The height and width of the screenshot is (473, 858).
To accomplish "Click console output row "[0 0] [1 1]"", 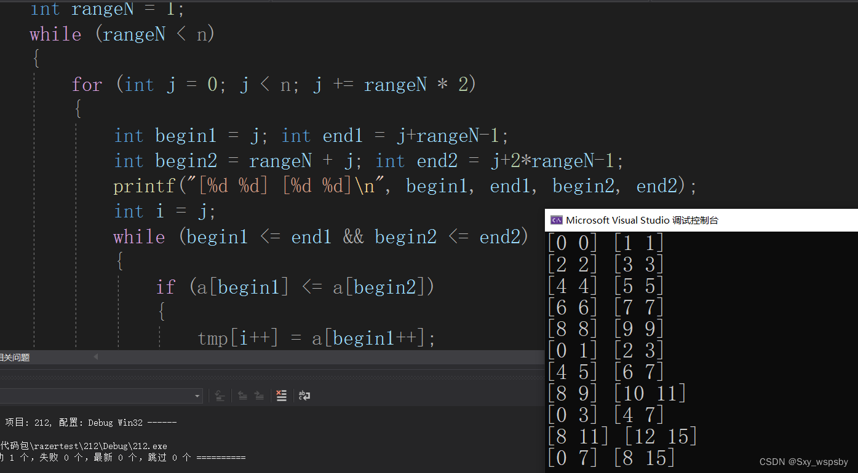I will point(605,243).
